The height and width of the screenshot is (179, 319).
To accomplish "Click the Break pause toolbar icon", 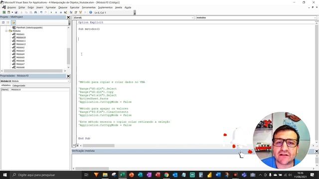I will point(56,12).
